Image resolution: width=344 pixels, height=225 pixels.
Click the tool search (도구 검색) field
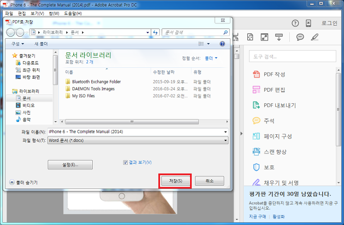(293, 56)
